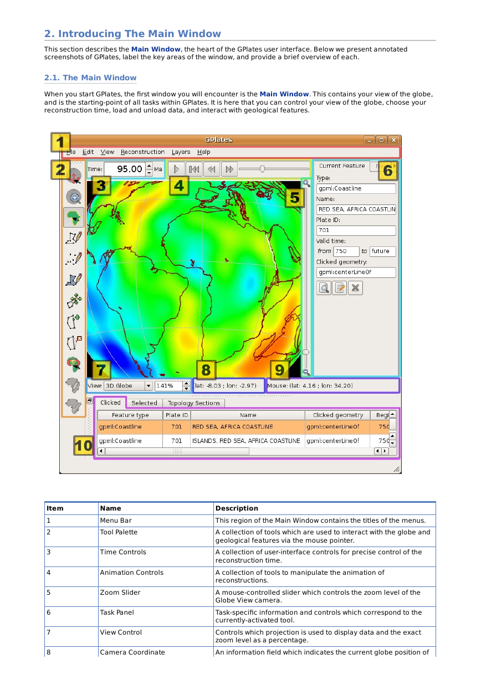Open the 3D Globe view dropdown
This screenshot has height=680, width=481.
point(128,386)
